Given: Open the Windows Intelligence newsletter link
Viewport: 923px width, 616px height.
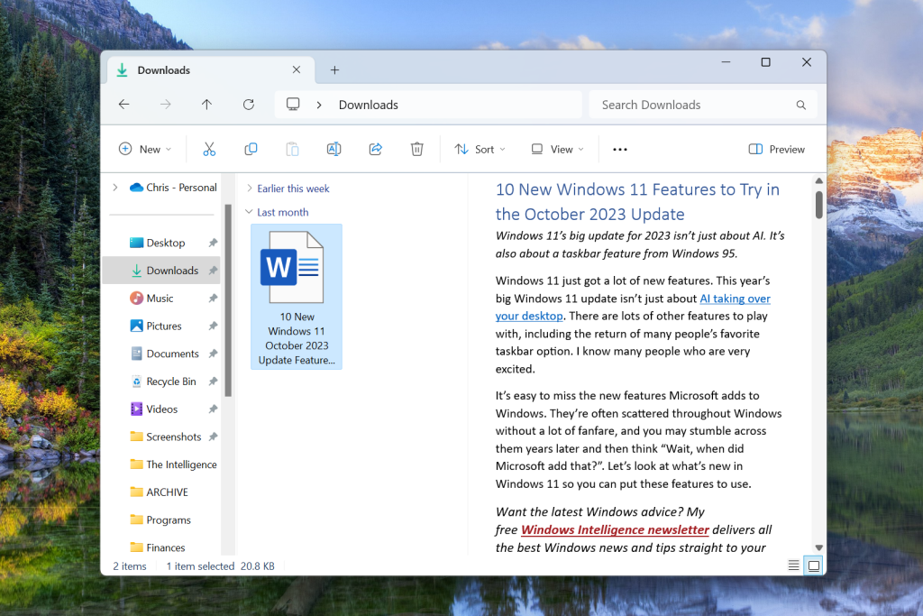Looking at the screenshot, I should pos(615,530).
